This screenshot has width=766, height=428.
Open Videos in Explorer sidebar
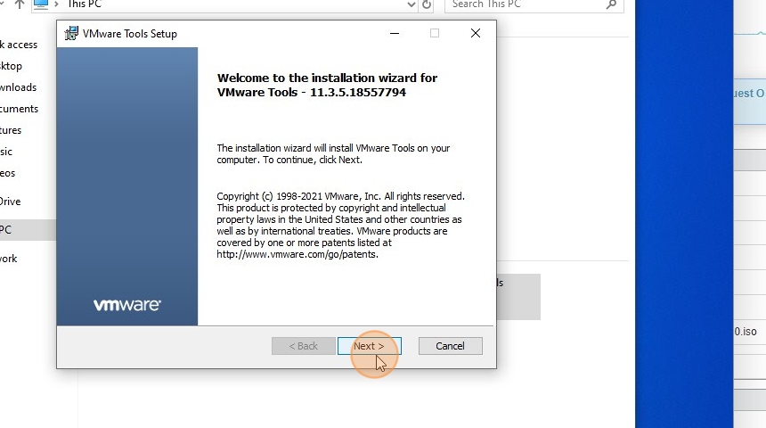(x=8, y=173)
